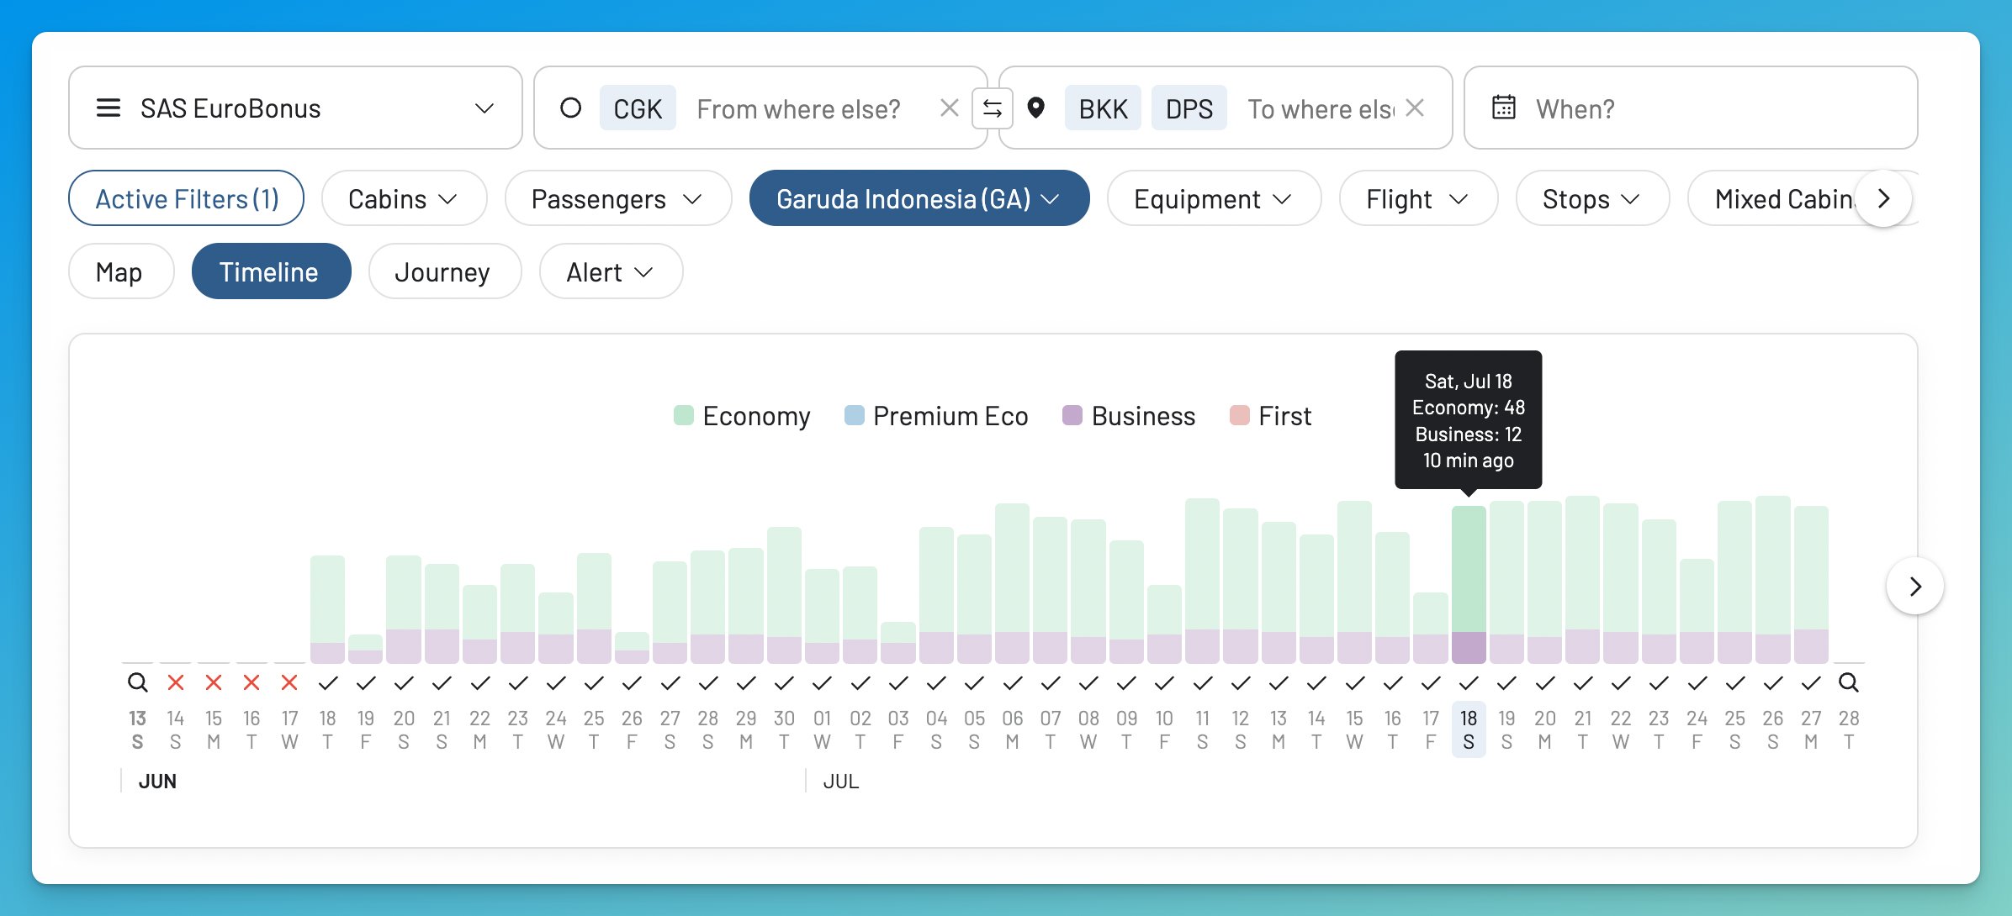Click the checkmark above July 01

coord(822,682)
